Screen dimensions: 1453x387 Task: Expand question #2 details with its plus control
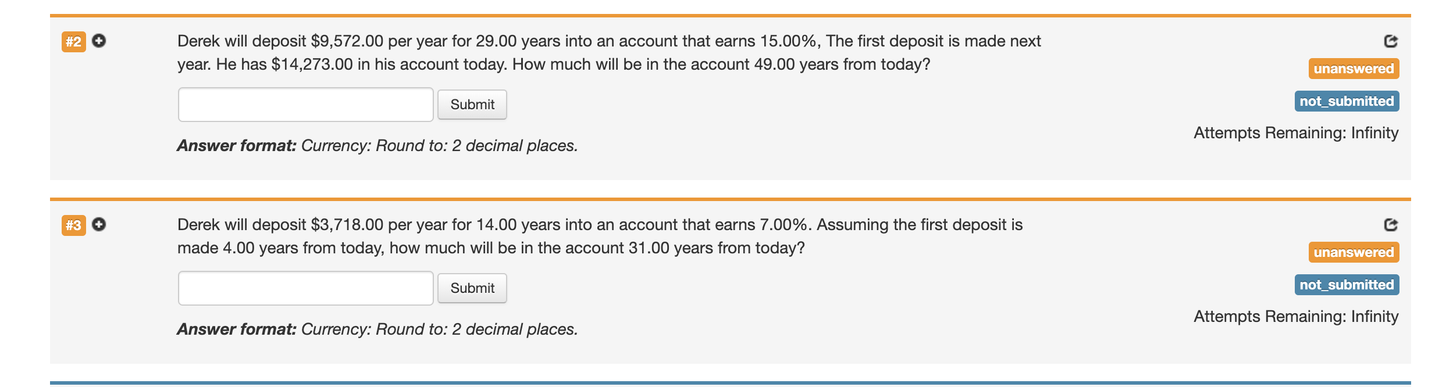coord(100,41)
